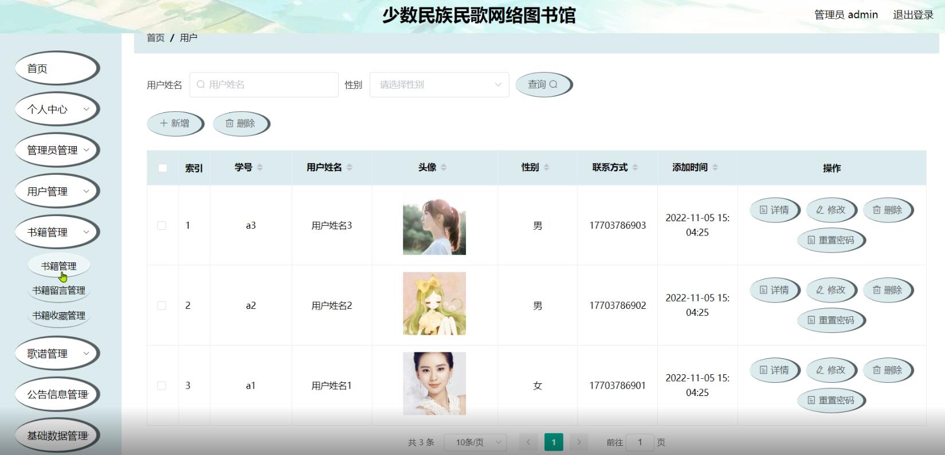Click the search magnifier icon in 用户姓名 field

201,85
